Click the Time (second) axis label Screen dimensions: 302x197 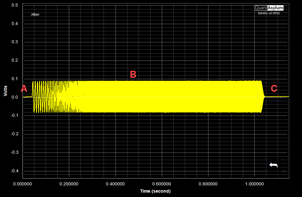click(x=156, y=191)
